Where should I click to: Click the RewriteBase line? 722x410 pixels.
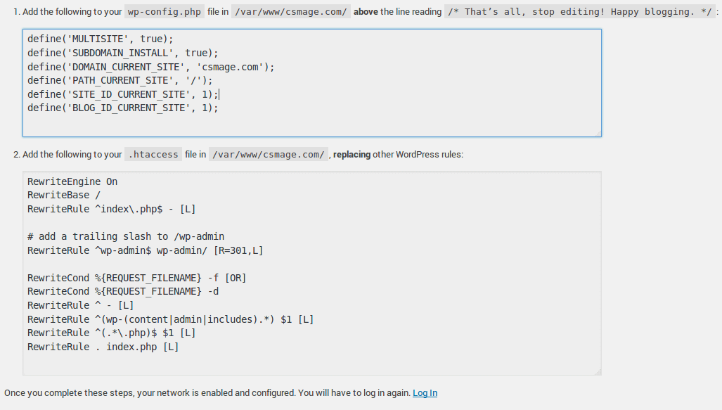click(64, 196)
